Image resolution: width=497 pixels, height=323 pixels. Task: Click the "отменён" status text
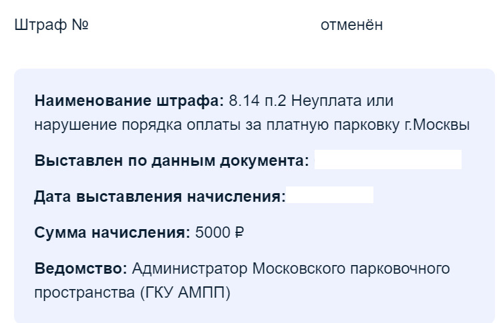pos(351,25)
